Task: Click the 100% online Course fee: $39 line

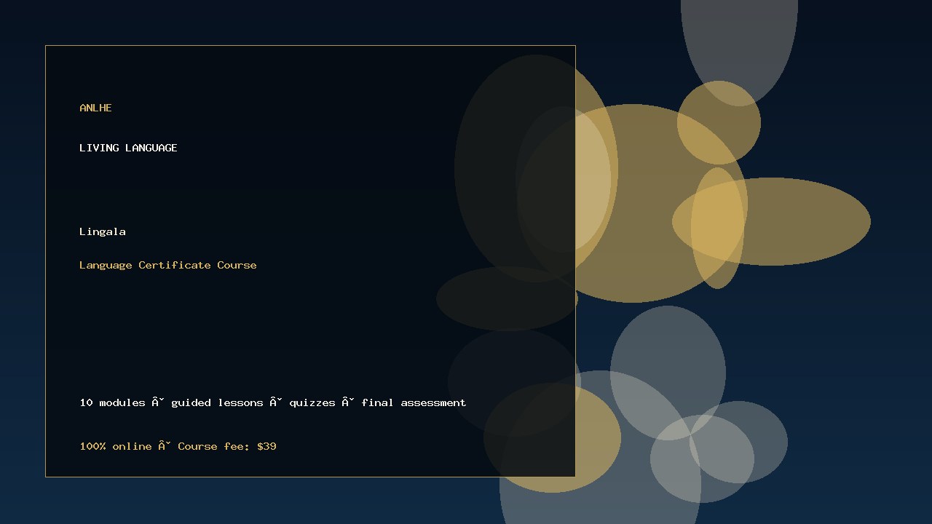Action: click(178, 446)
